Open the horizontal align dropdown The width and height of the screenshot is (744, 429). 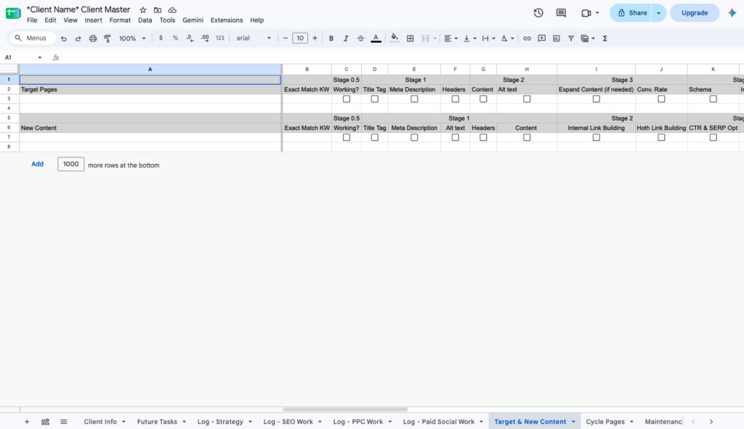tap(450, 38)
